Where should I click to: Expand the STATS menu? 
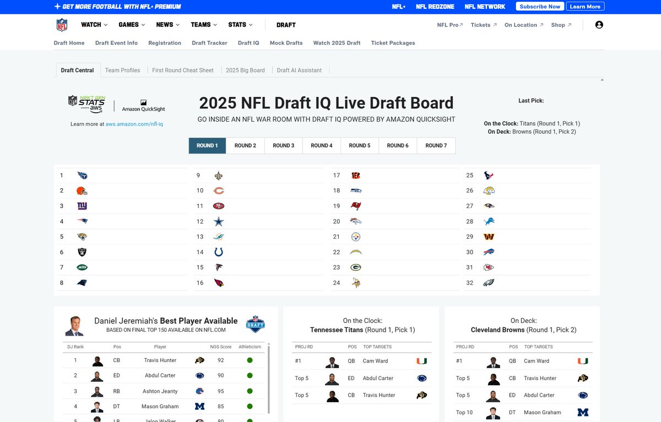[240, 25]
